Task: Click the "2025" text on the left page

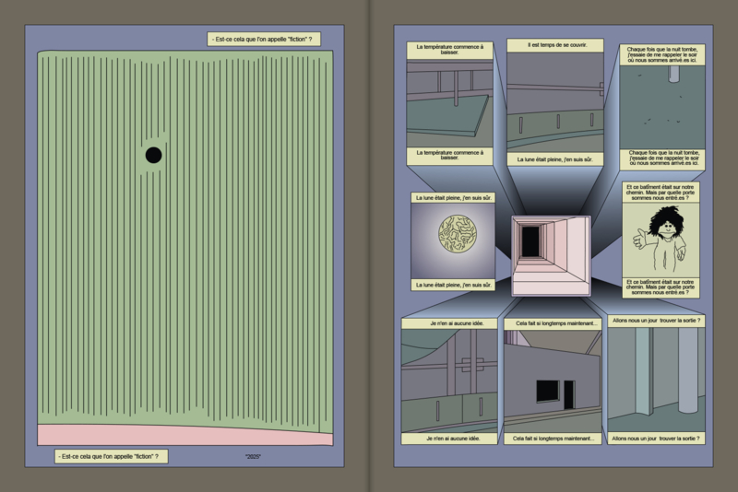Action: tap(255, 457)
